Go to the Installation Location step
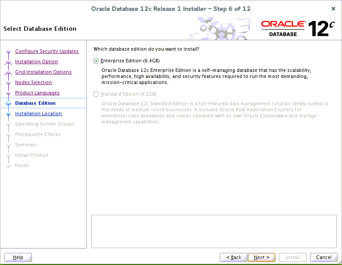Screen dimensions: 342x265 pos(38,113)
